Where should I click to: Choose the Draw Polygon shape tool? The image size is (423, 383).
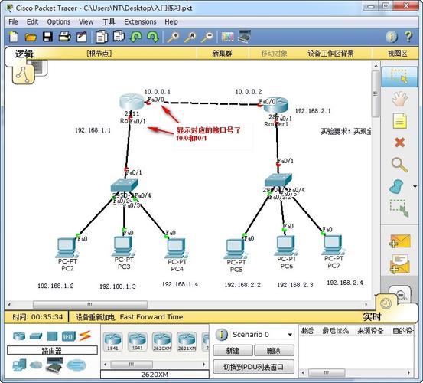396,187
